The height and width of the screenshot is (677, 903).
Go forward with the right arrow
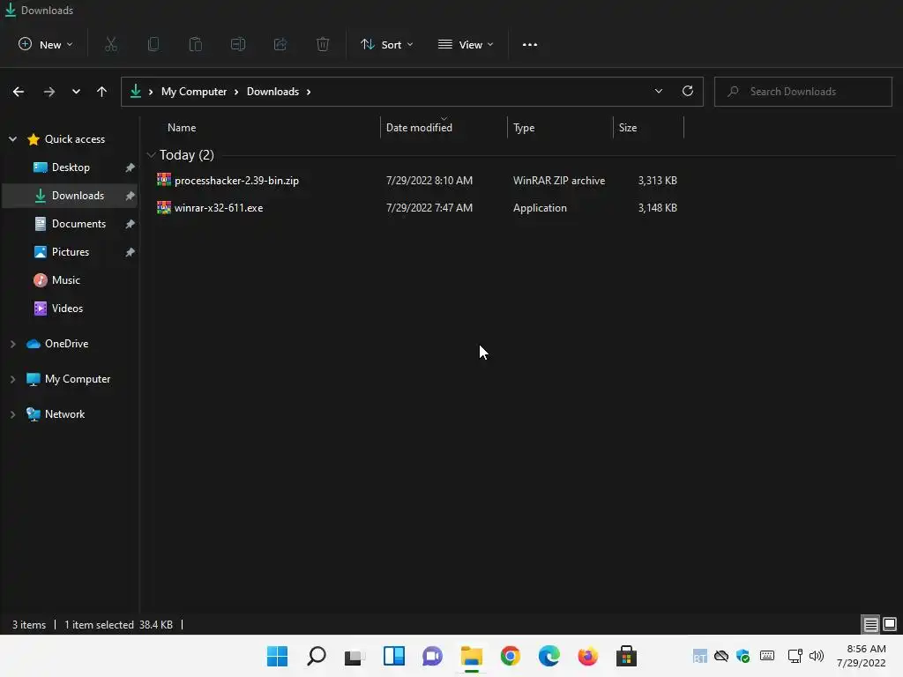(x=49, y=92)
